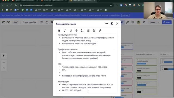Apply italic formatting in the card editor

point(65,30)
